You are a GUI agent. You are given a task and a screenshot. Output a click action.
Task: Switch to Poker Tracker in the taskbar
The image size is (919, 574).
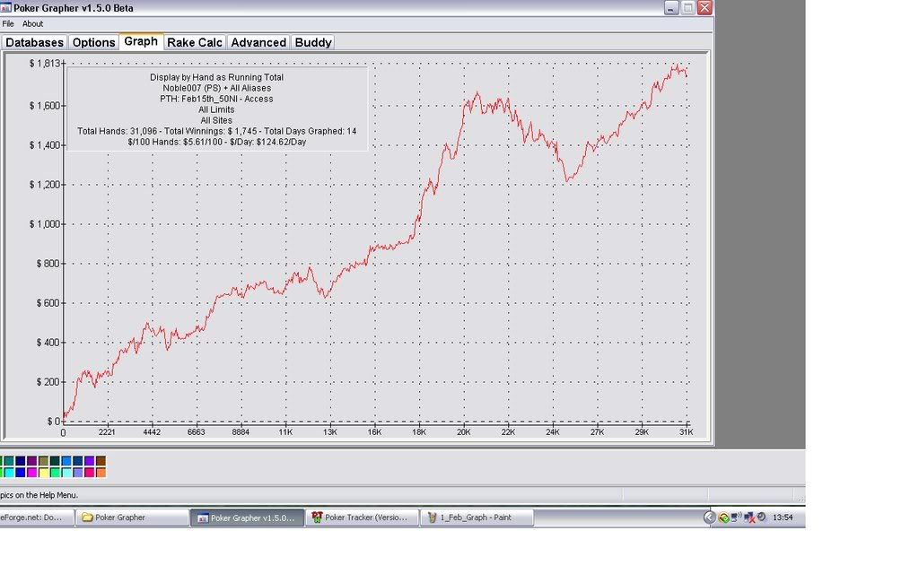coord(362,517)
